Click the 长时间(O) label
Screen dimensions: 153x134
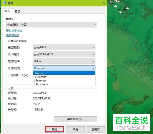14,68
